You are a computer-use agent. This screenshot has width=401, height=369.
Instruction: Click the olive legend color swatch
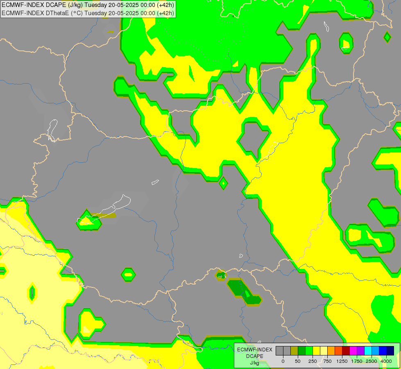coord(295,351)
